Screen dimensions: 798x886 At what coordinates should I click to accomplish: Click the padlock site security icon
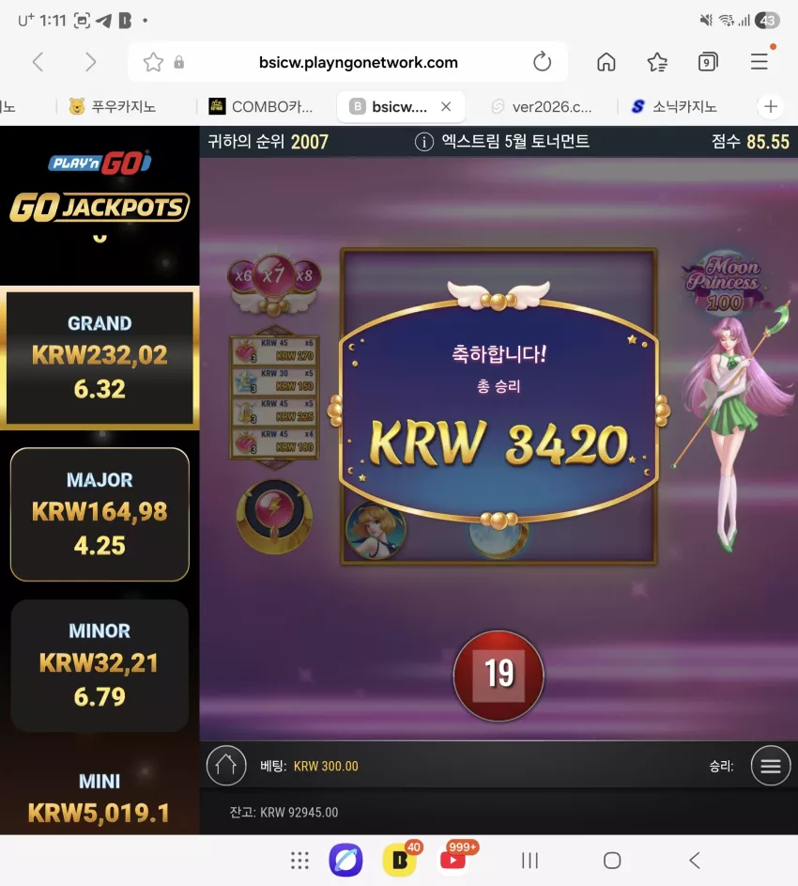[179, 62]
